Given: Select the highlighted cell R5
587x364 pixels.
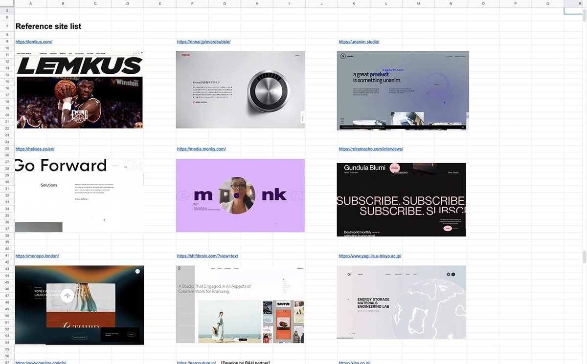Looking at the screenshot, I should click(573, 10).
